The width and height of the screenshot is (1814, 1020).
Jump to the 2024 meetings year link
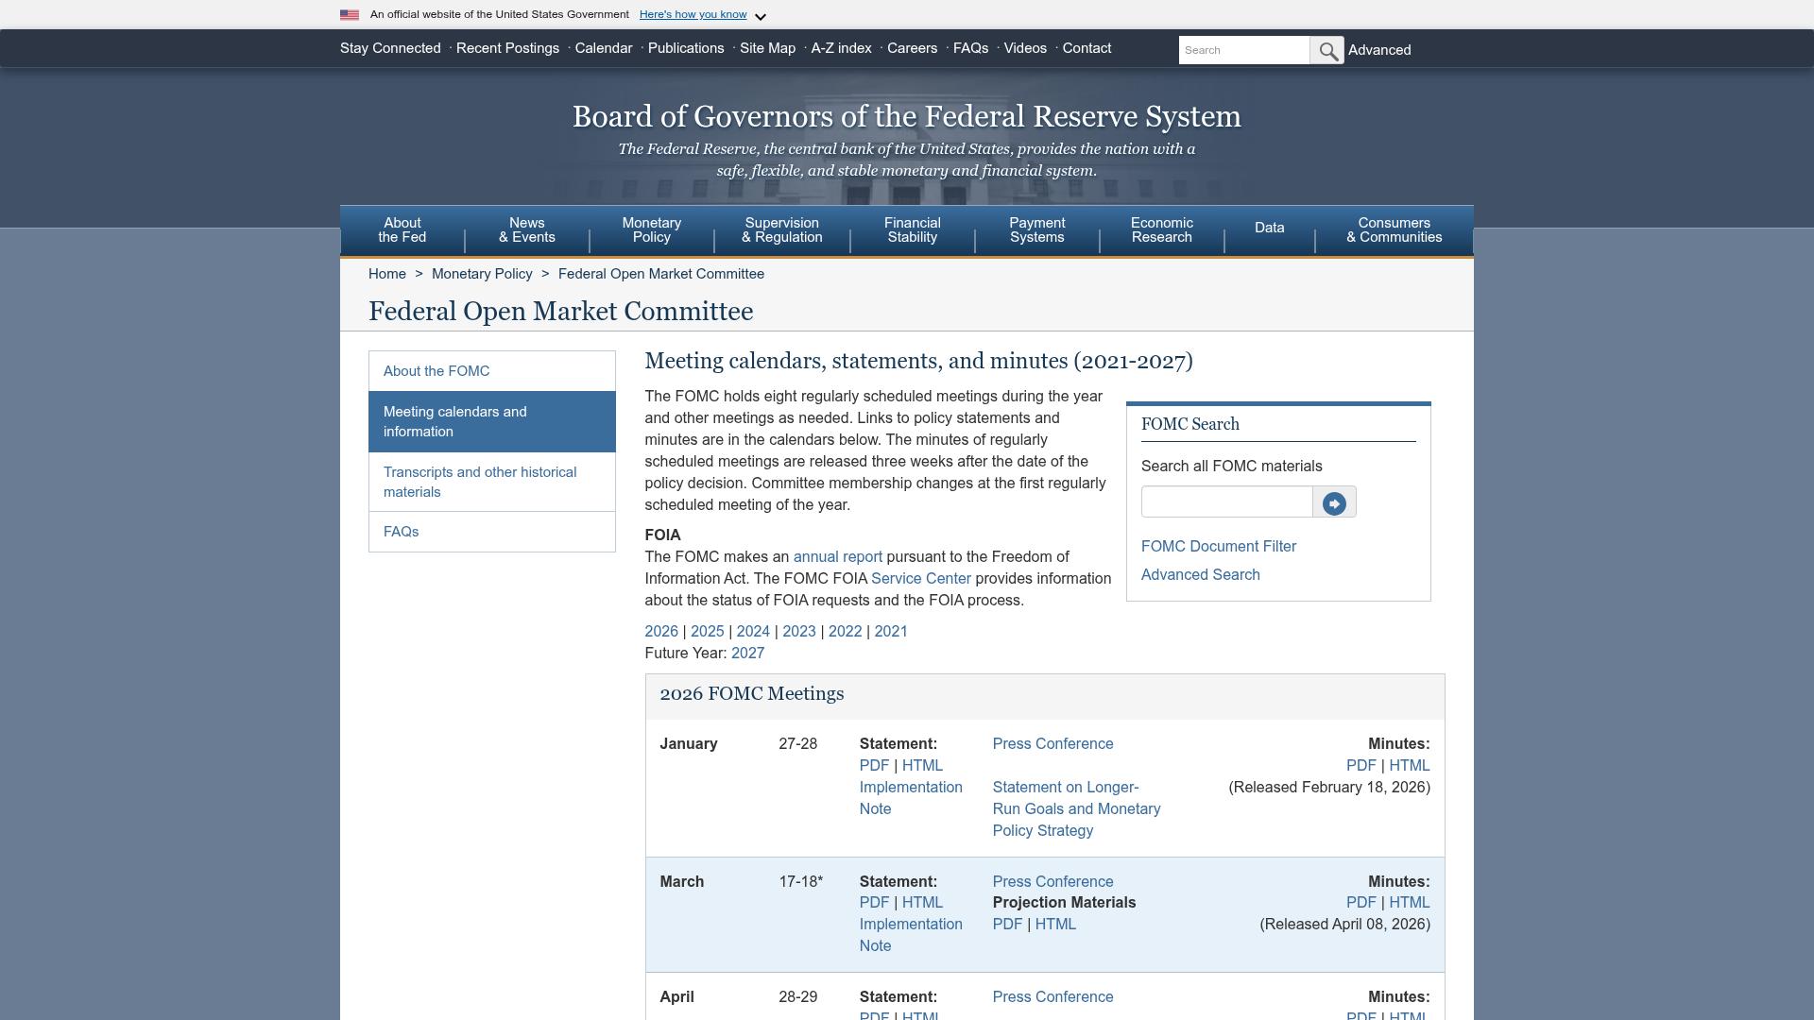[x=753, y=632]
